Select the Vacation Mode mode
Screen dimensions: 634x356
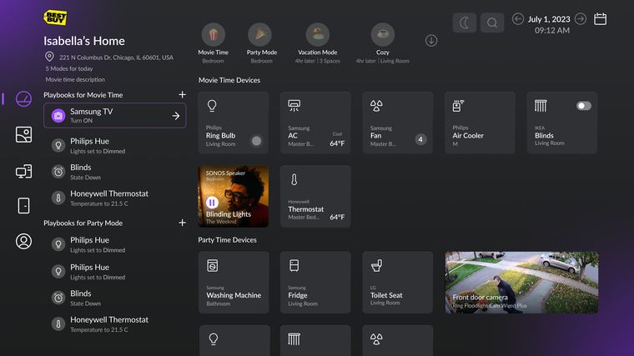(x=317, y=43)
